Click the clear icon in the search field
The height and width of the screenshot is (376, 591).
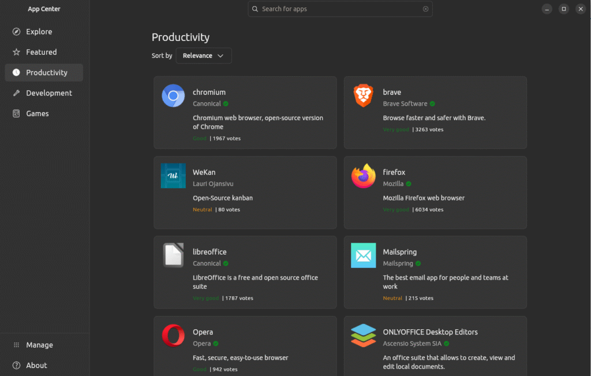tap(425, 9)
